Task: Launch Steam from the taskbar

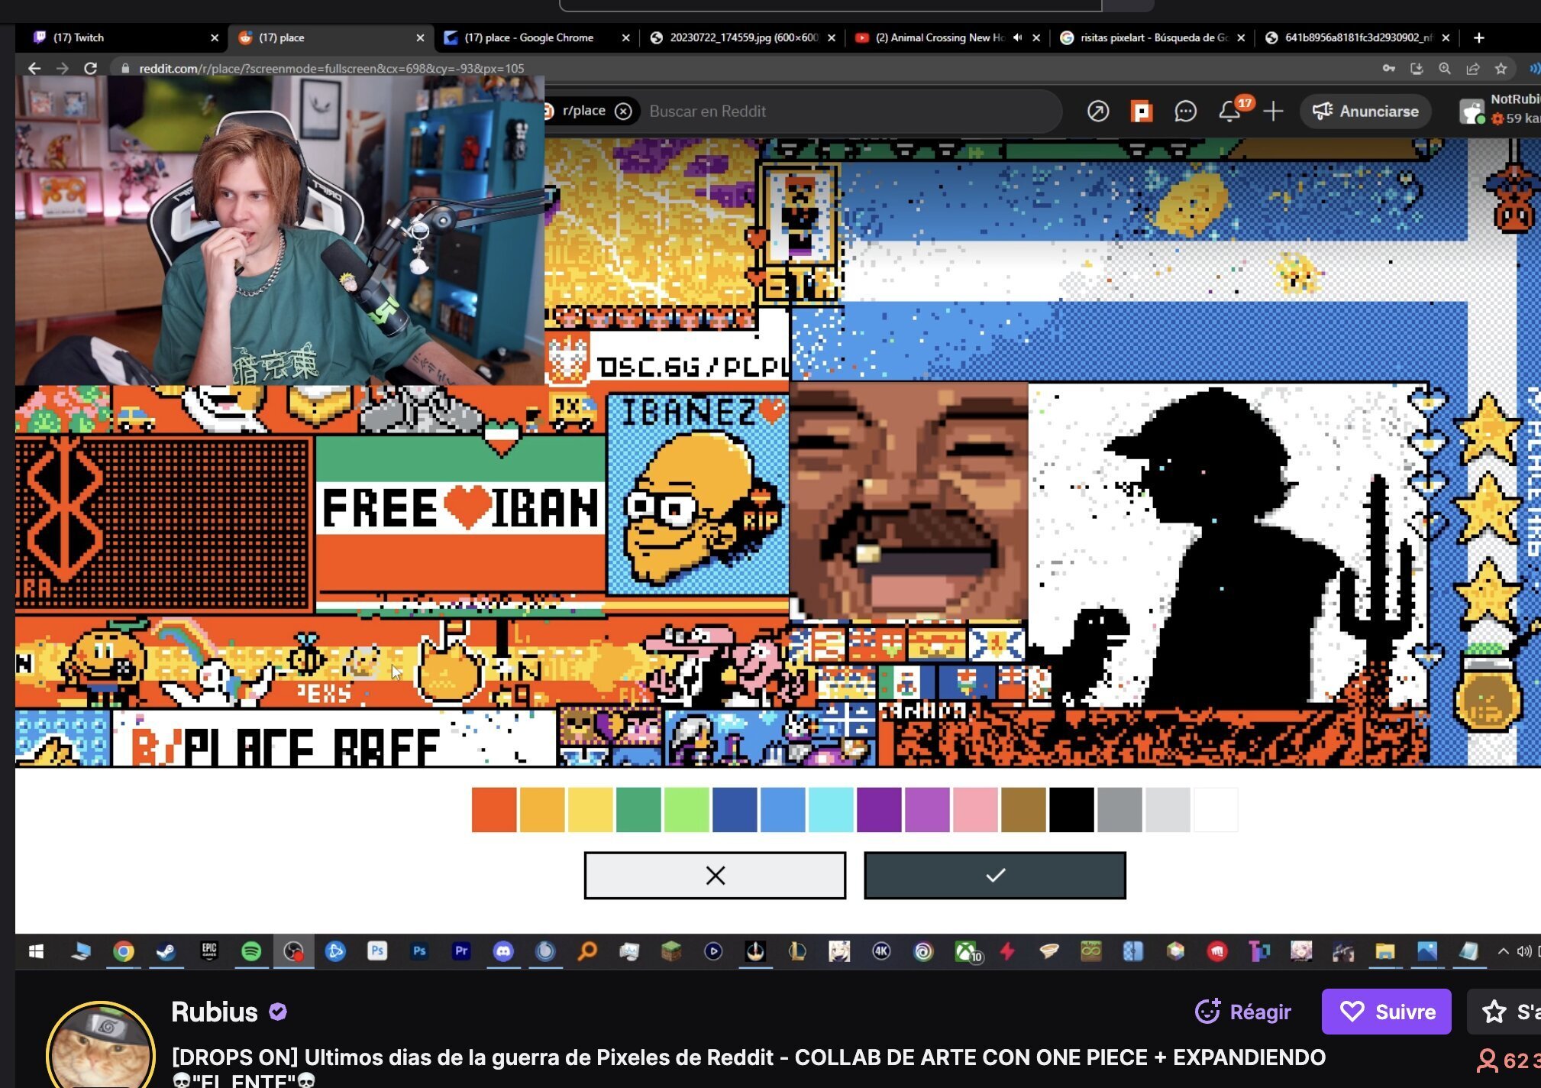Action: pos(166,951)
